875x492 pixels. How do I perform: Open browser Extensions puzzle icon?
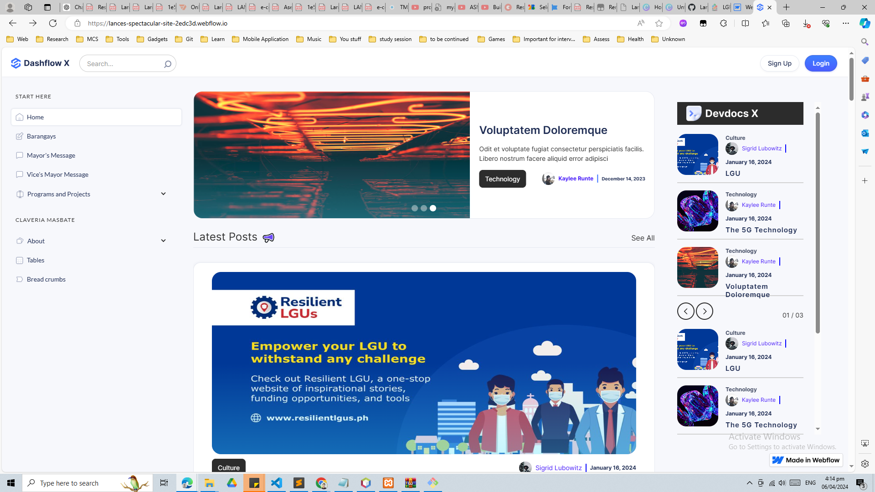tap(723, 23)
